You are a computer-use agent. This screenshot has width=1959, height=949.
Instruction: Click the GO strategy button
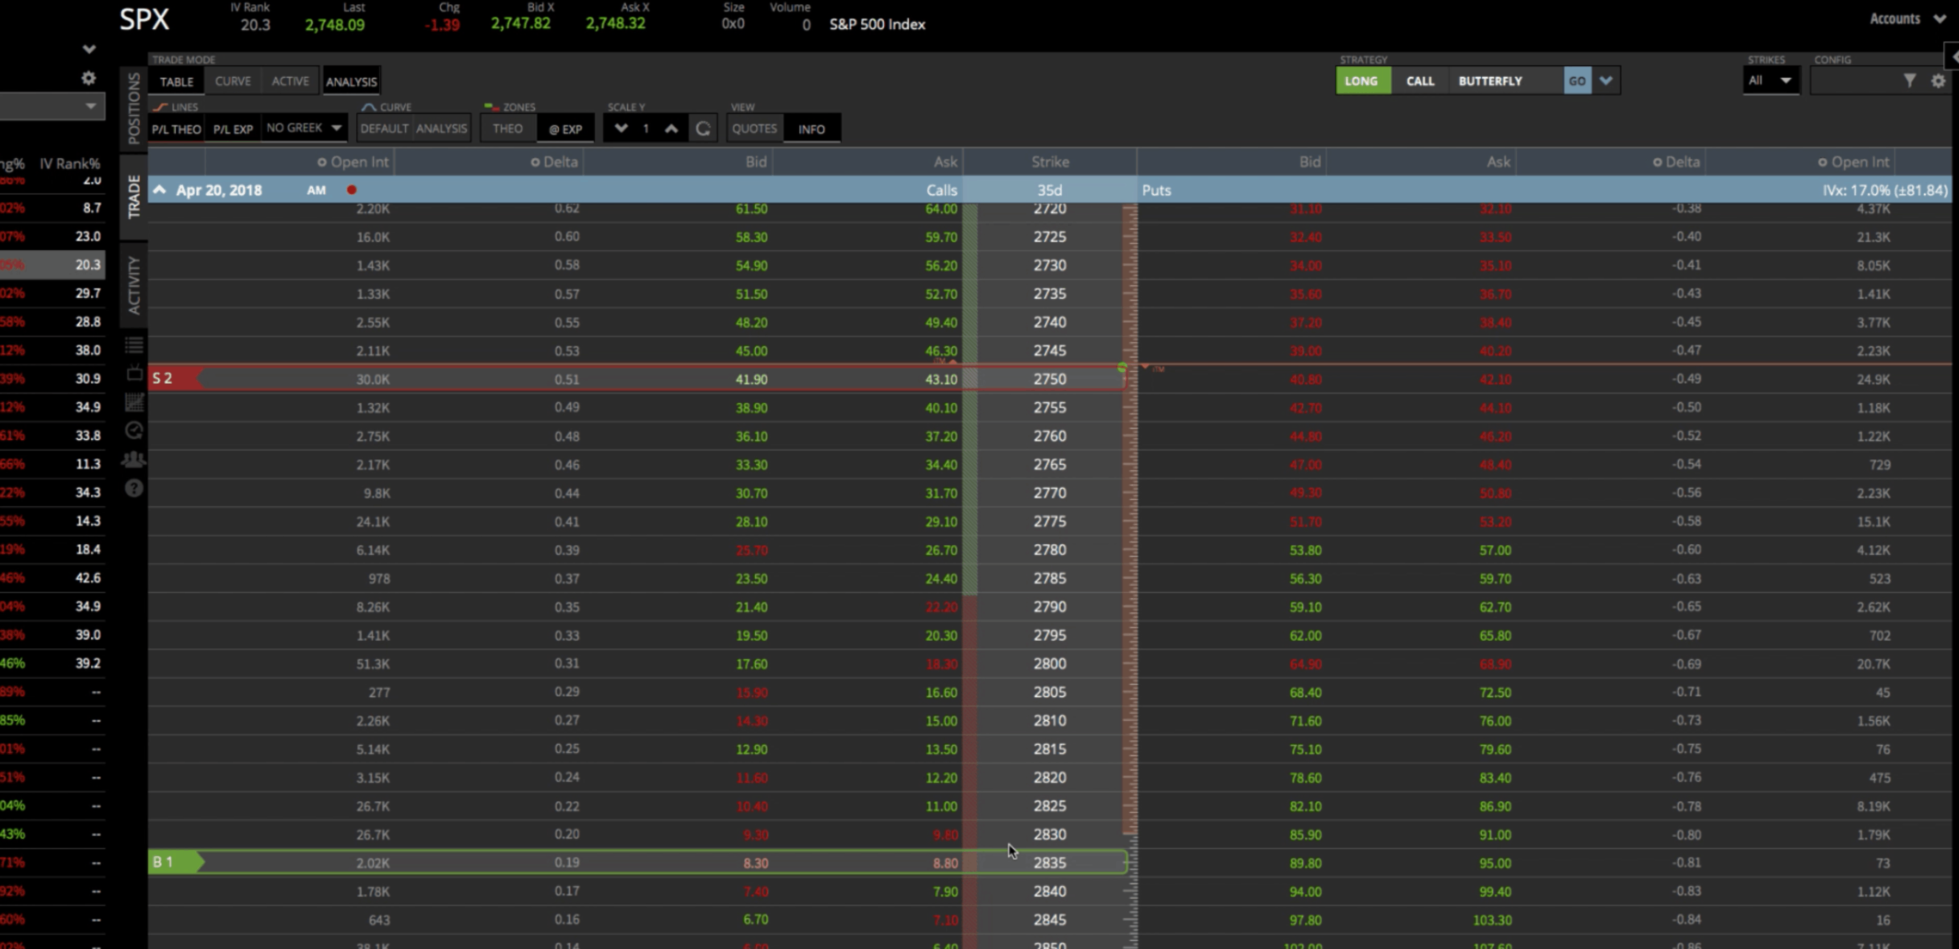[x=1577, y=81]
